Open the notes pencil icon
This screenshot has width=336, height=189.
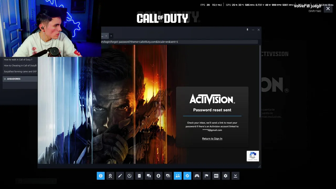120,176
